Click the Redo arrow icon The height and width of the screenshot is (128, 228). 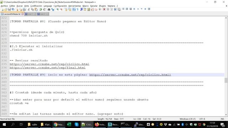click(x=44, y=10)
